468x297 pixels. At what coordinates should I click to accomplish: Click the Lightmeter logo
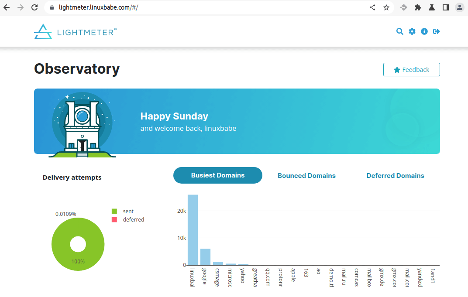pyautogui.click(x=75, y=32)
